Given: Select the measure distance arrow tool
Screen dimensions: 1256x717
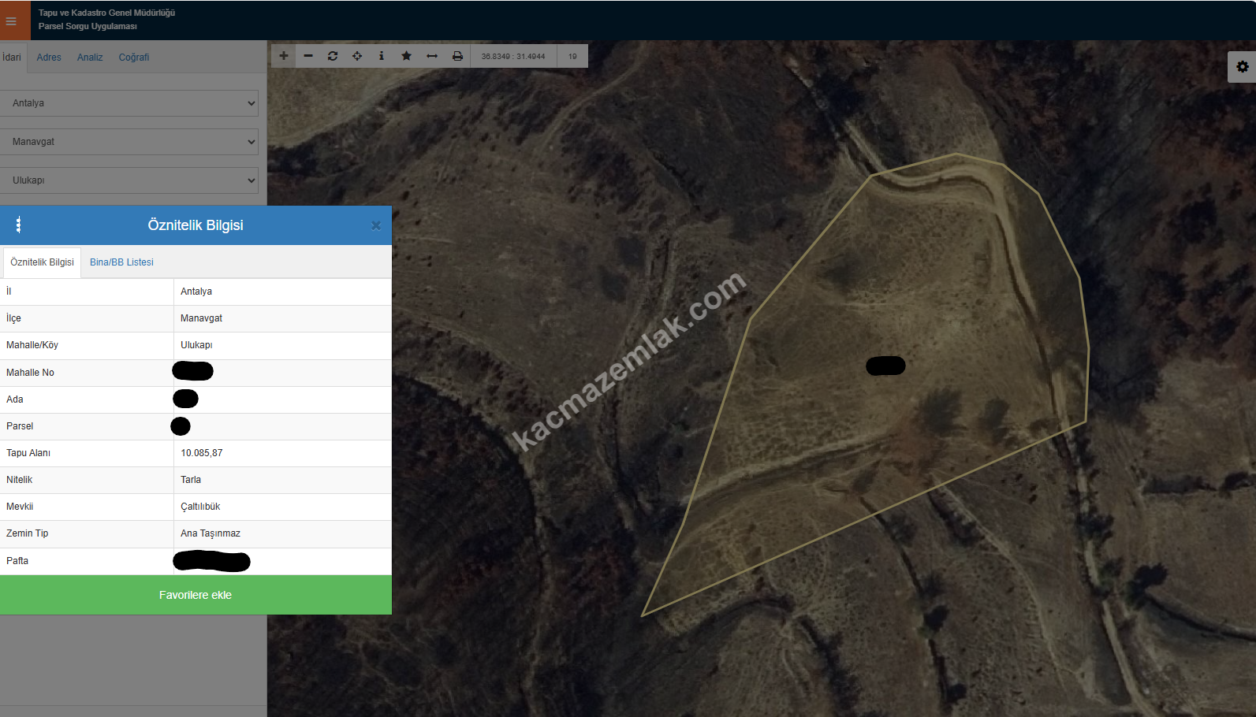Looking at the screenshot, I should 432,56.
